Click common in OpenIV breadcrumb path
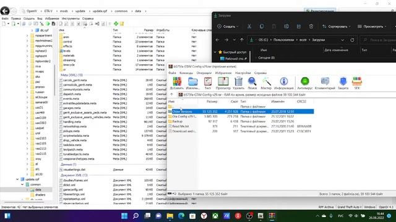This screenshot has width=396, height=222. (x=121, y=11)
